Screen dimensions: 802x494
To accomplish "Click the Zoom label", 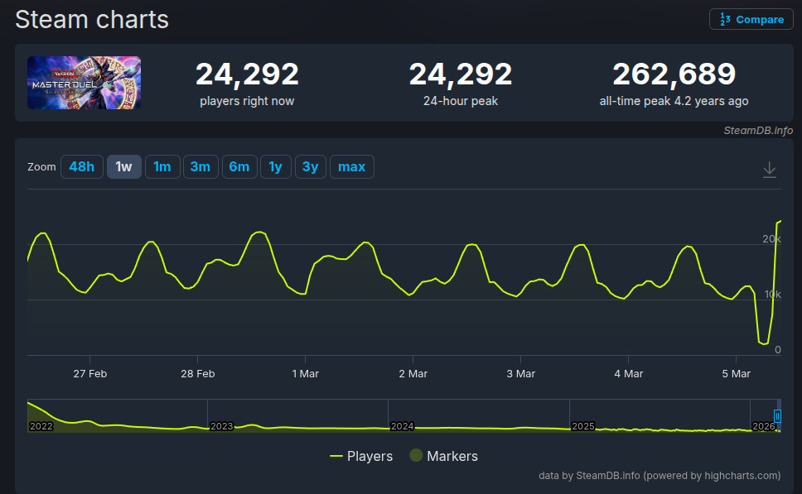I will point(41,167).
